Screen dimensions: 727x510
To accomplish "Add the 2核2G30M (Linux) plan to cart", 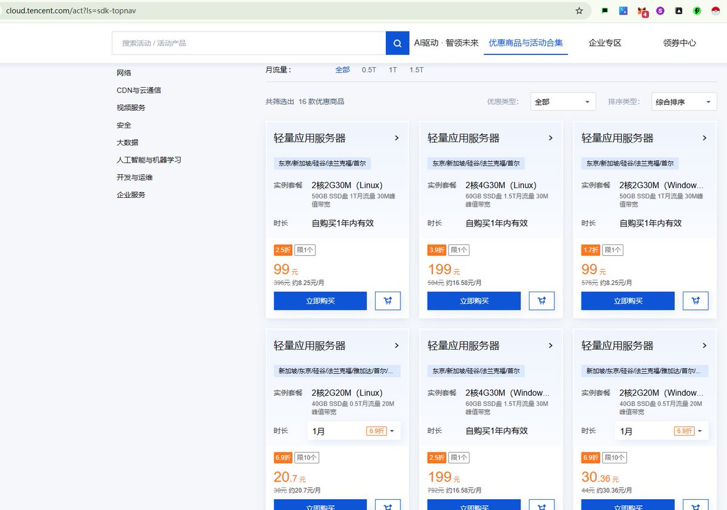I will pos(388,301).
